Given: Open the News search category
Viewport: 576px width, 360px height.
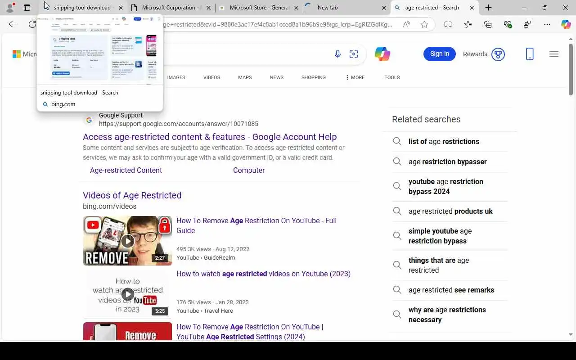Looking at the screenshot, I should [276, 77].
